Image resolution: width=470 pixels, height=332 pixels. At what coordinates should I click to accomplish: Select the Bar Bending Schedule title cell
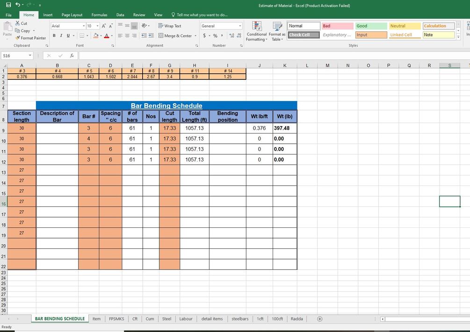[166, 106]
